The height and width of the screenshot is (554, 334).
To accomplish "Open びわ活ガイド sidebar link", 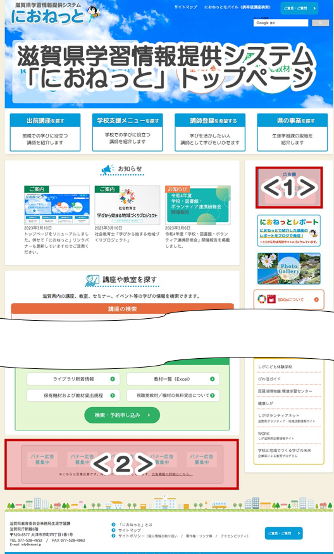I will 269,379.
